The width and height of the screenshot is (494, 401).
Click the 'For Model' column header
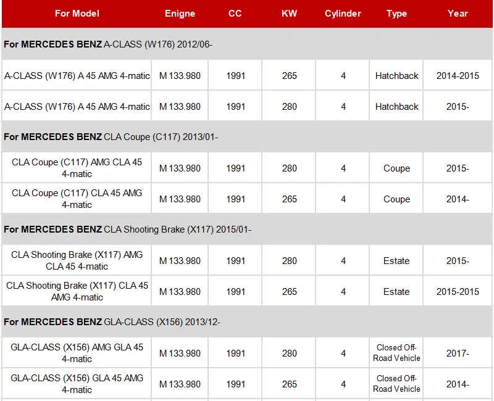click(77, 14)
